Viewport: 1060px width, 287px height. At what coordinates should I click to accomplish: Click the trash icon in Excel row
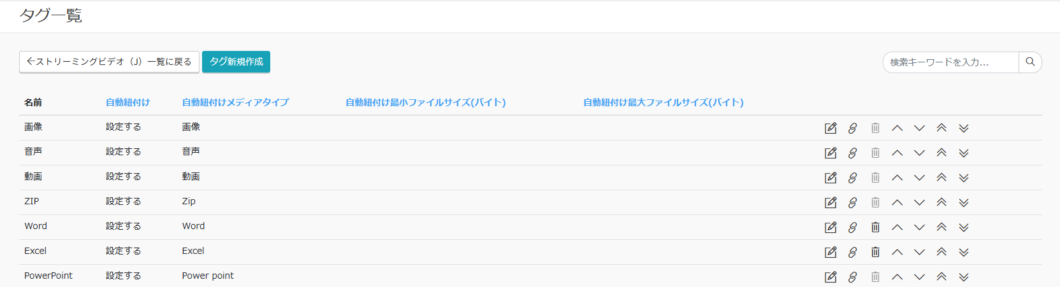(875, 252)
